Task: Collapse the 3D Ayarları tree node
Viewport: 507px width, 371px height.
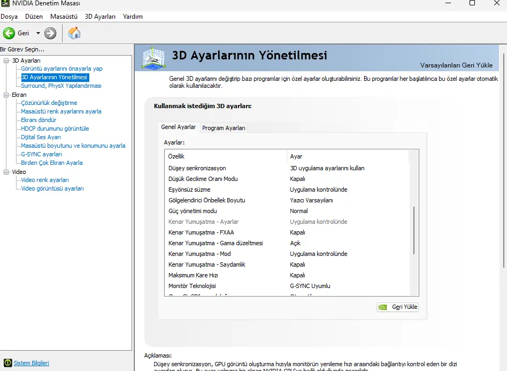Action: point(6,60)
